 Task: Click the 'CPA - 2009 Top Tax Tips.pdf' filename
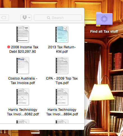62,81
